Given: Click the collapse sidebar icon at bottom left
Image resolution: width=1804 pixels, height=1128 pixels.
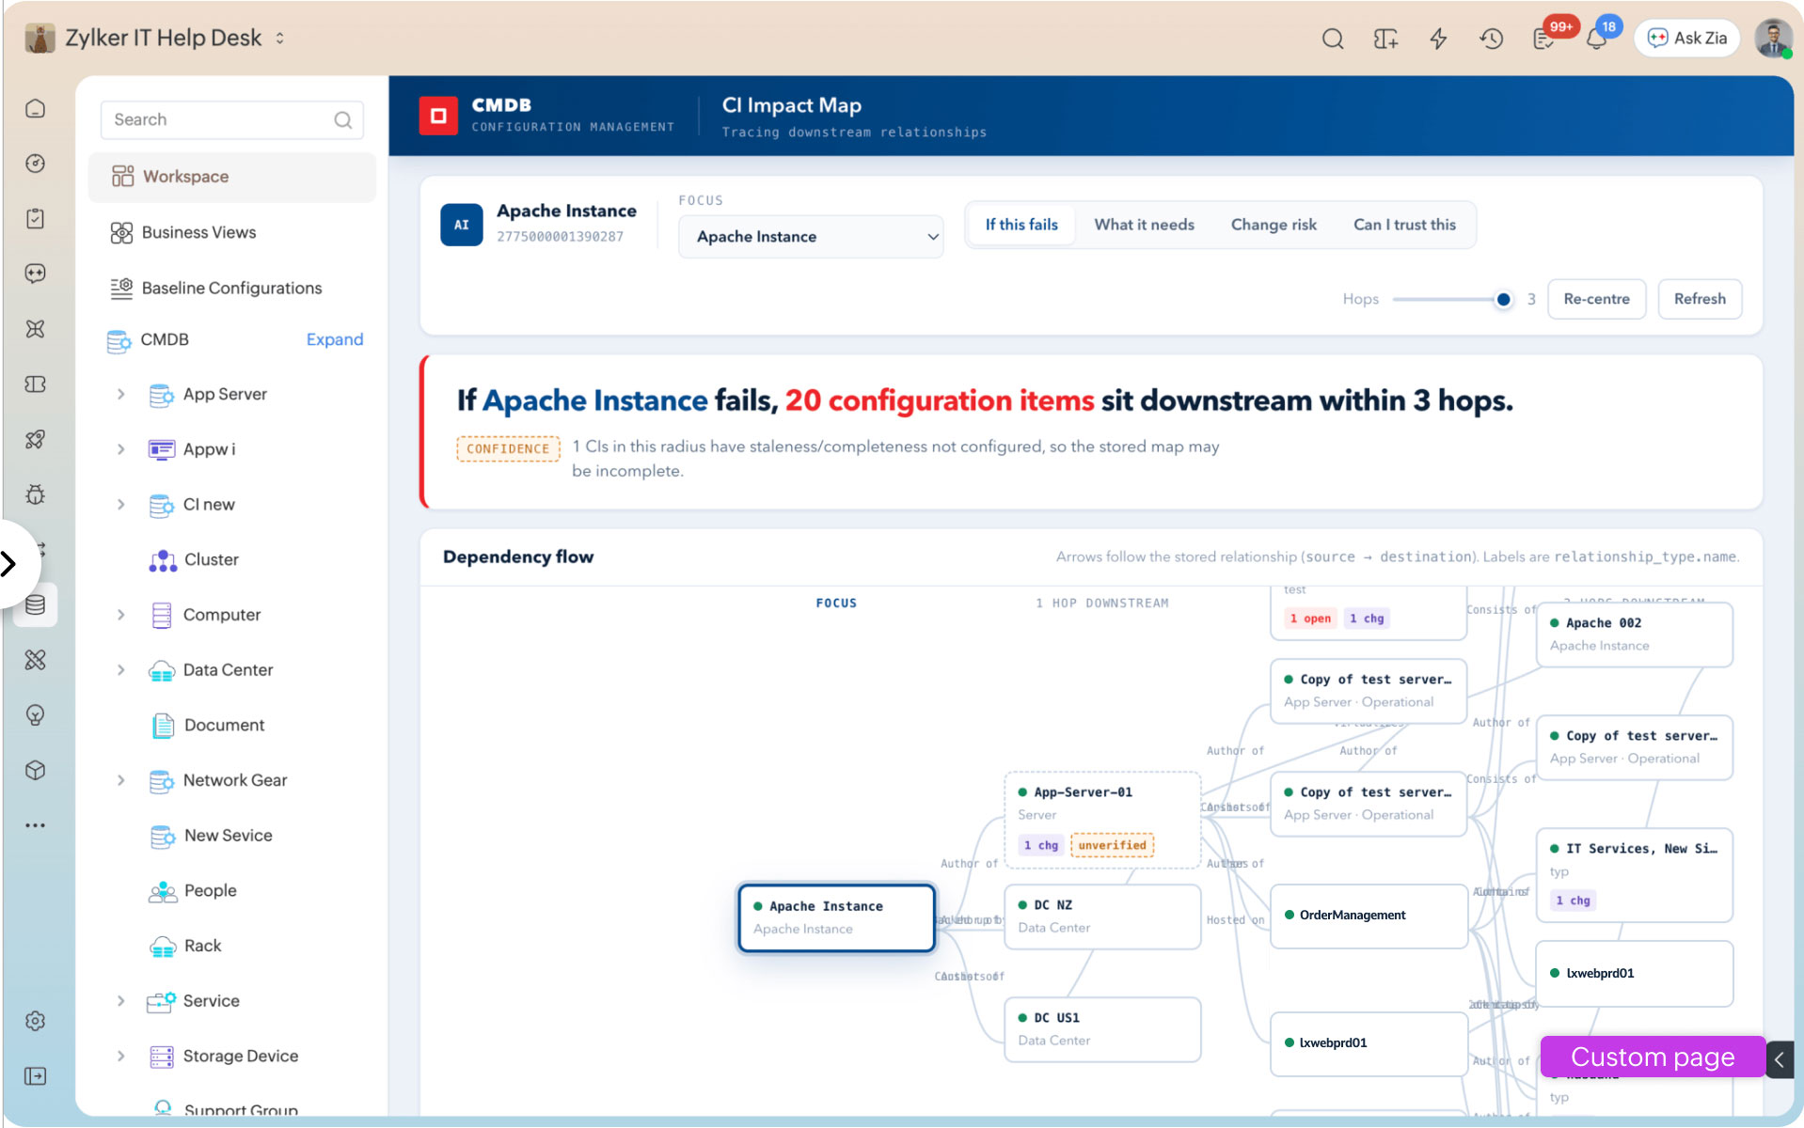Looking at the screenshot, I should [35, 1075].
